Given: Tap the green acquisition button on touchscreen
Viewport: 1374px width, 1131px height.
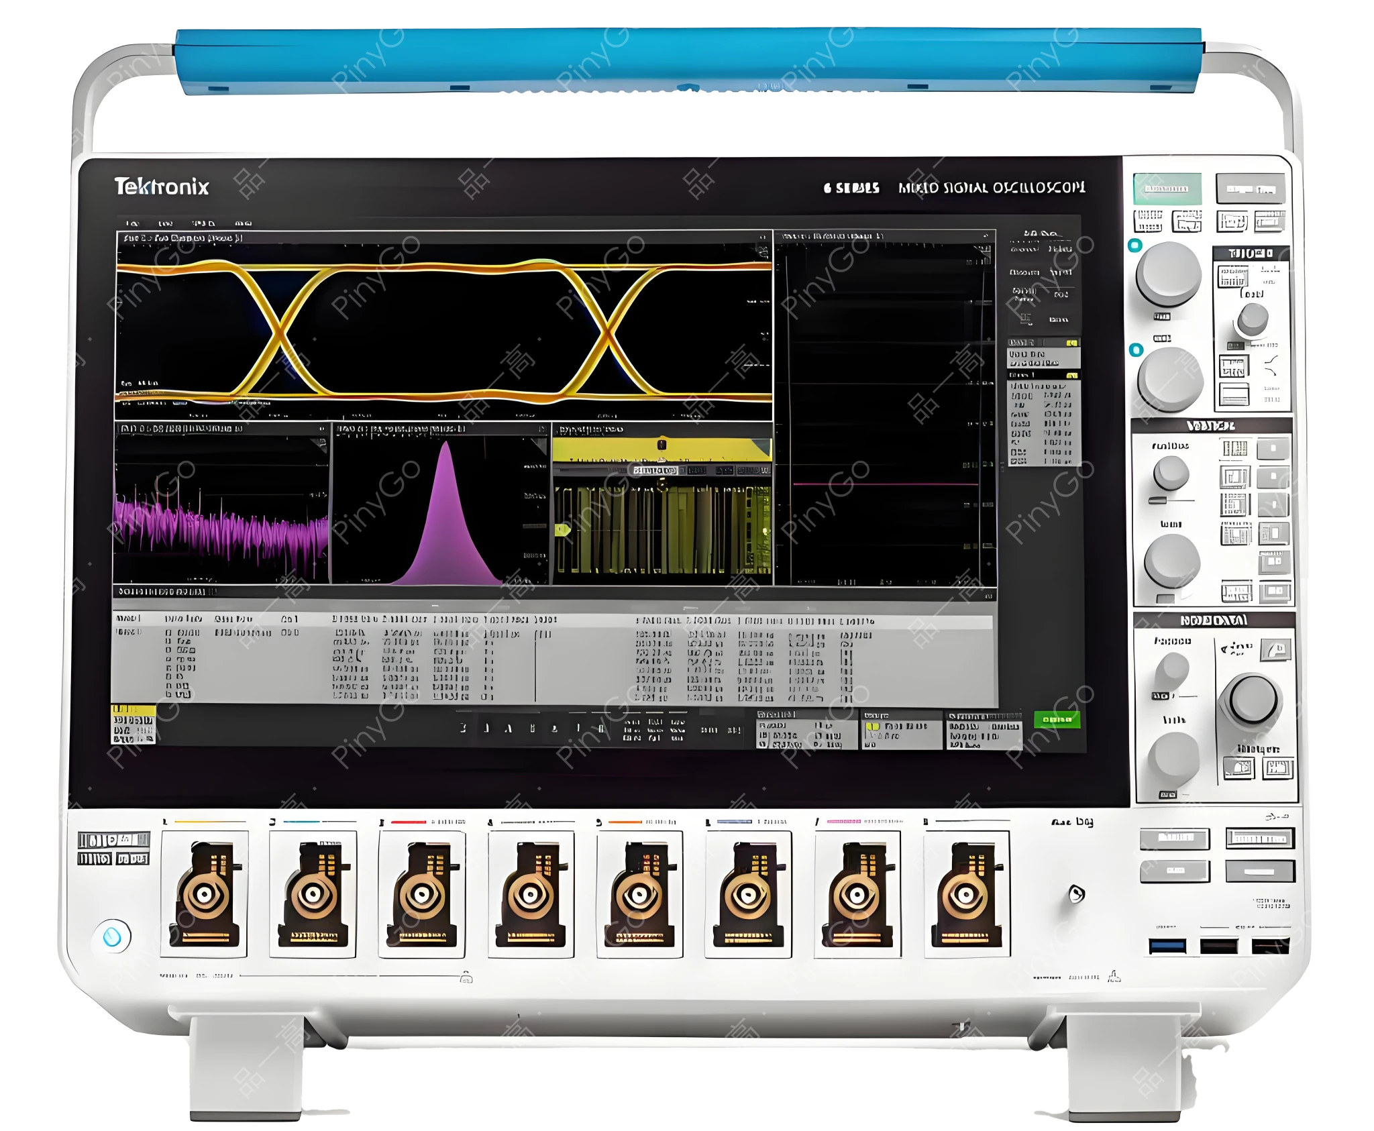Looking at the screenshot, I should pyautogui.click(x=1057, y=719).
